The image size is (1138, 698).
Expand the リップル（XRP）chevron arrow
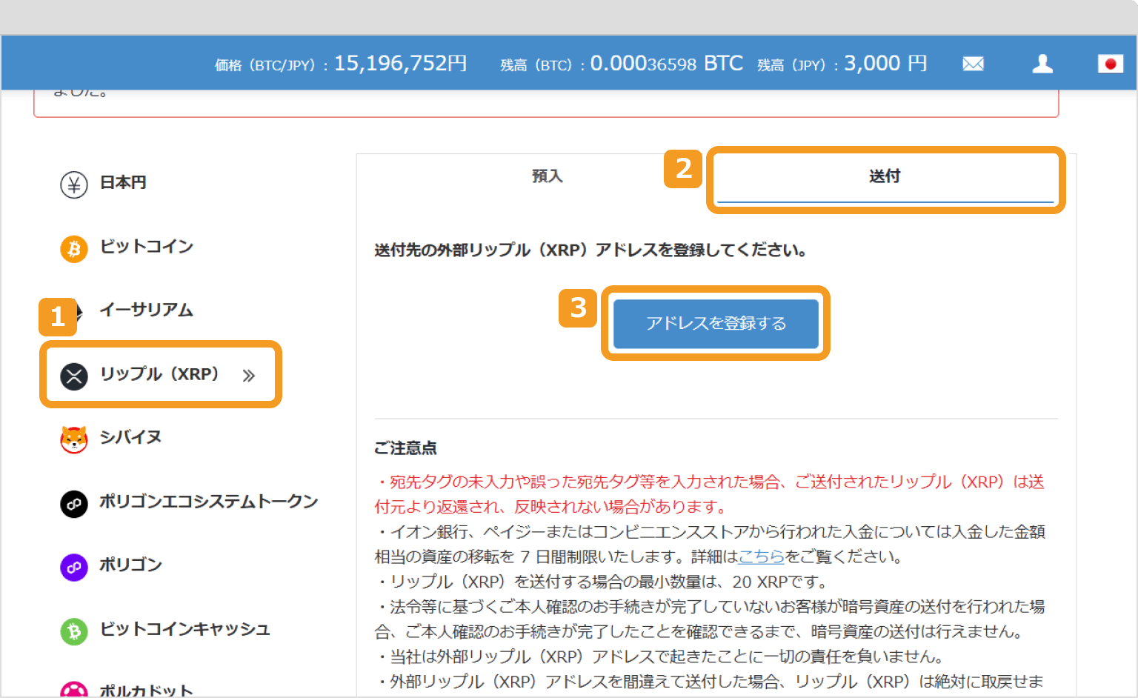click(x=247, y=376)
